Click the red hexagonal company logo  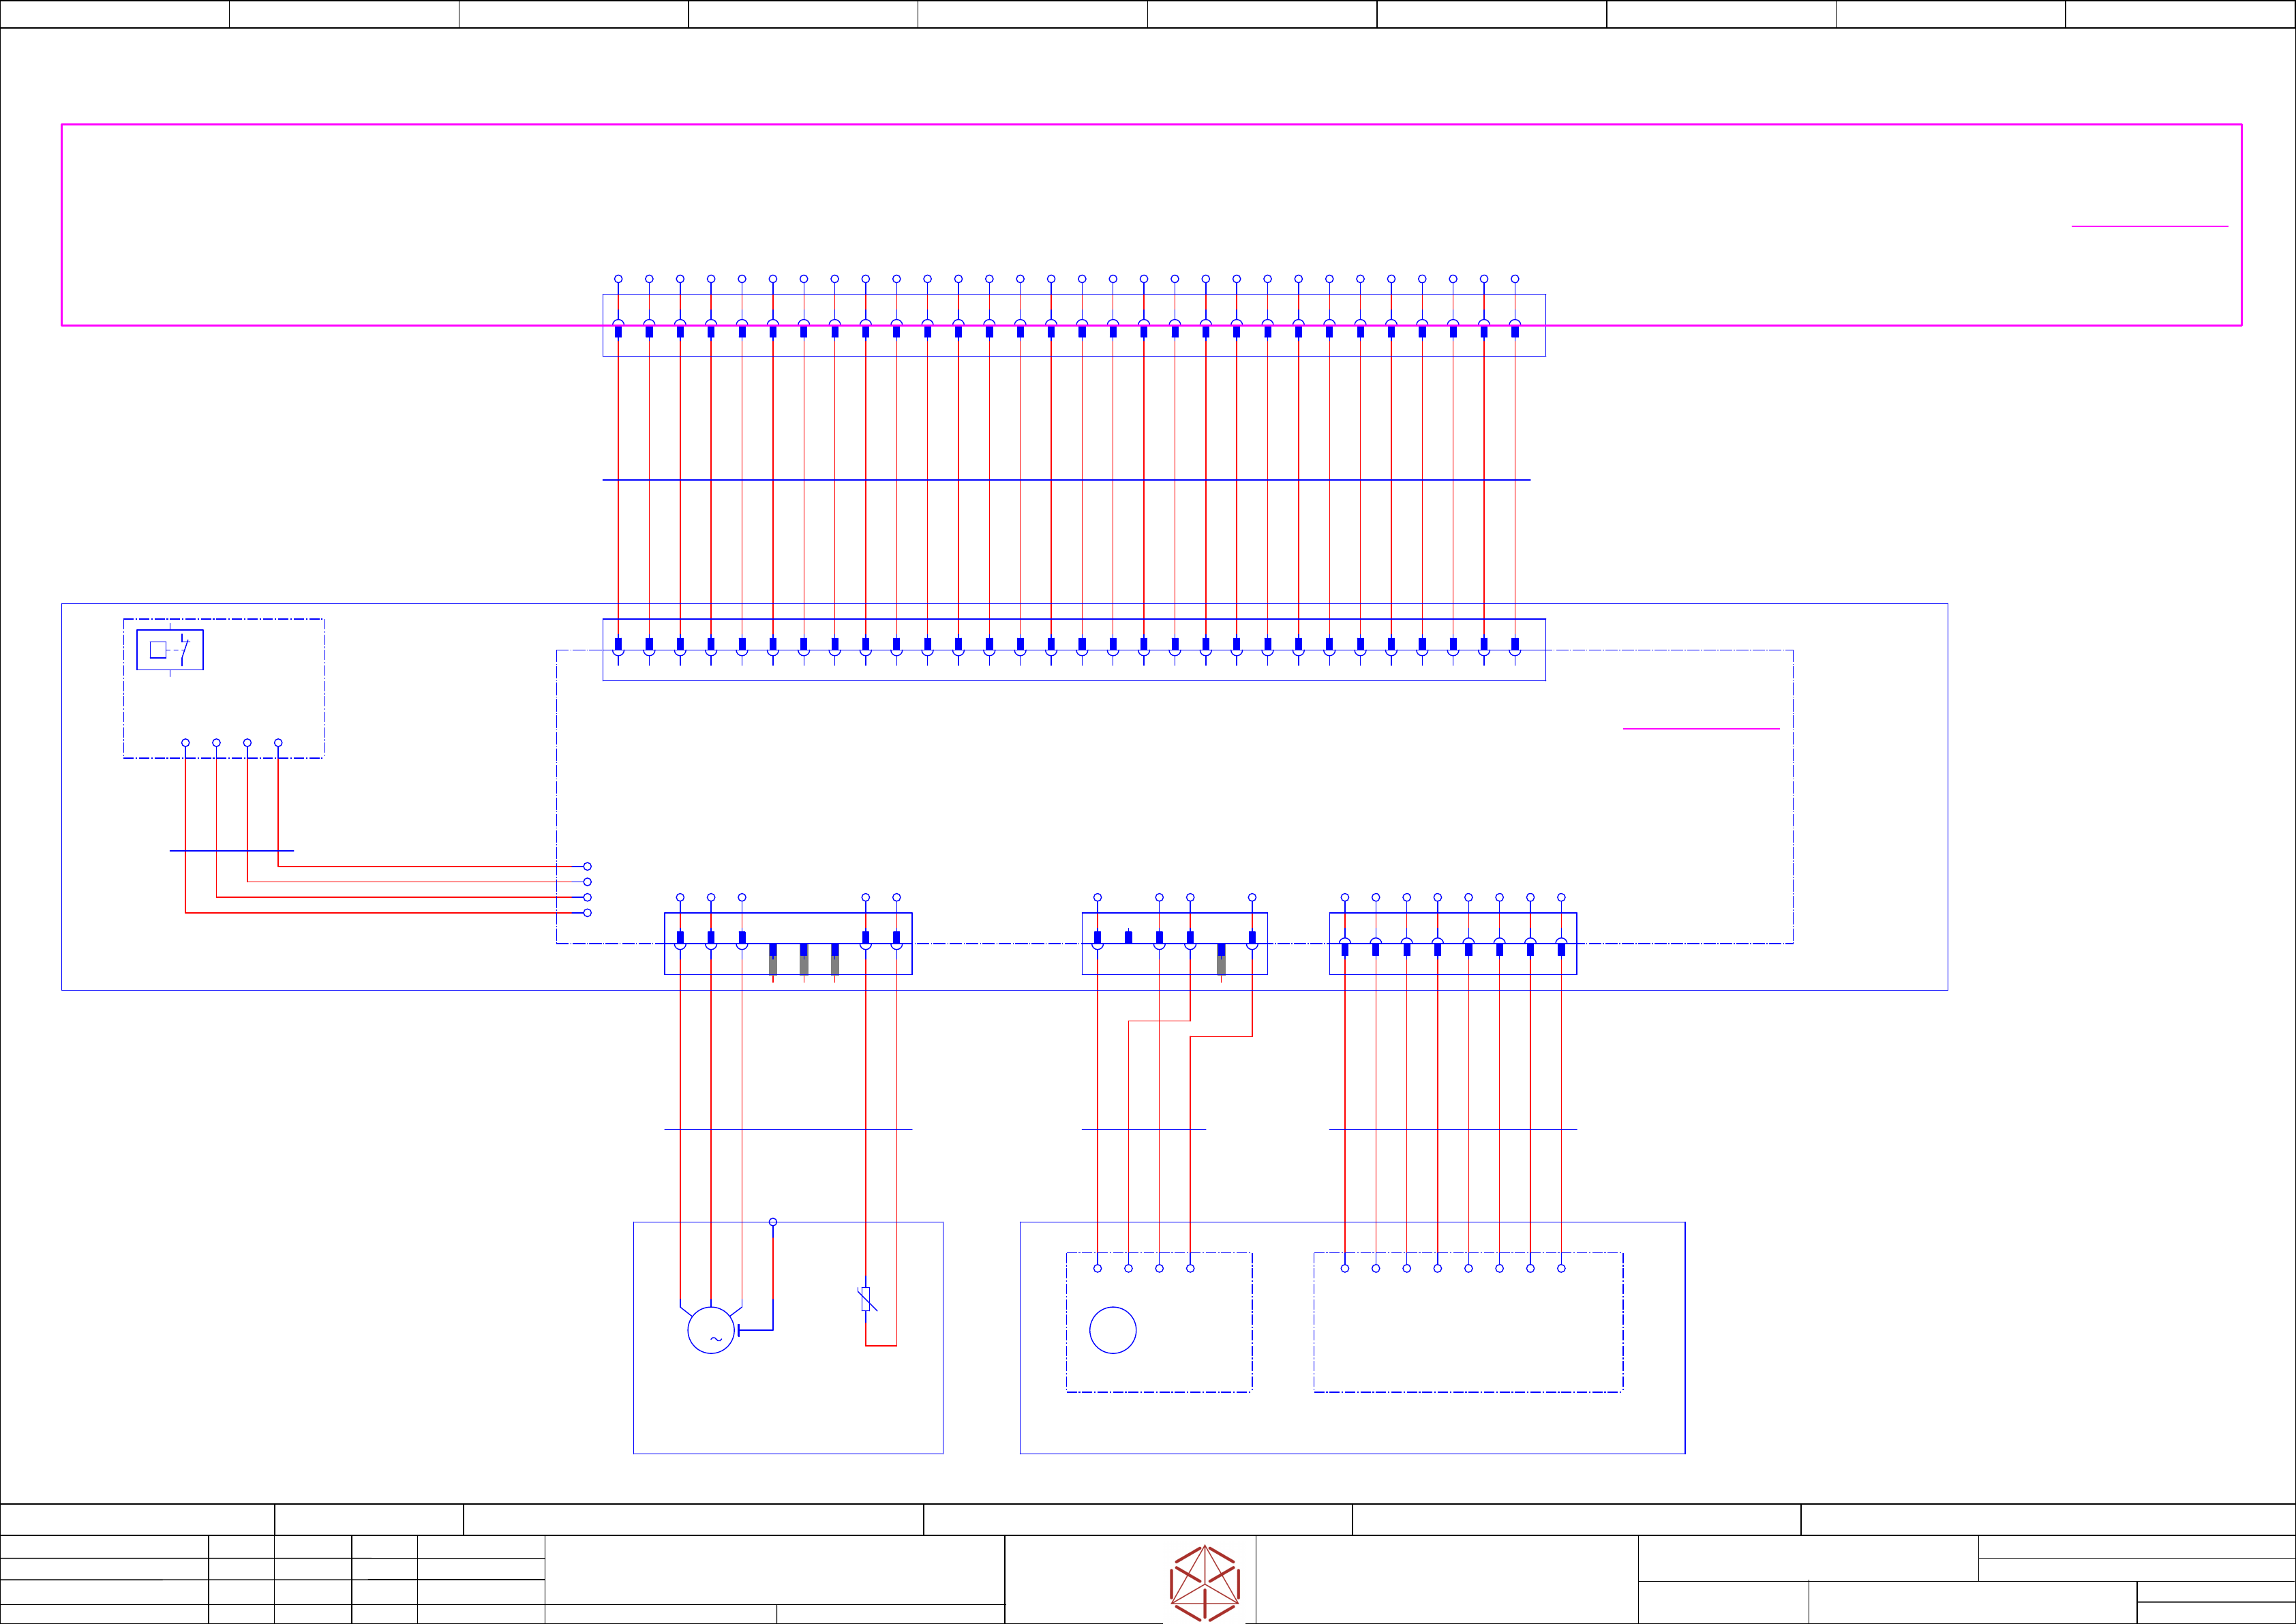pyautogui.click(x=1205, y=1583)
